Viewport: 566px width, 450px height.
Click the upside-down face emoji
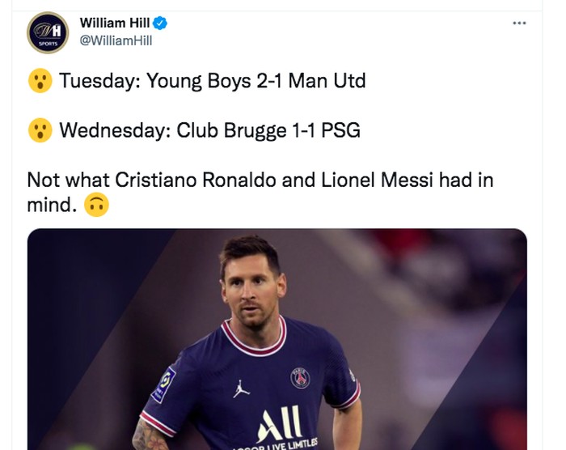[x=96, y=205]
